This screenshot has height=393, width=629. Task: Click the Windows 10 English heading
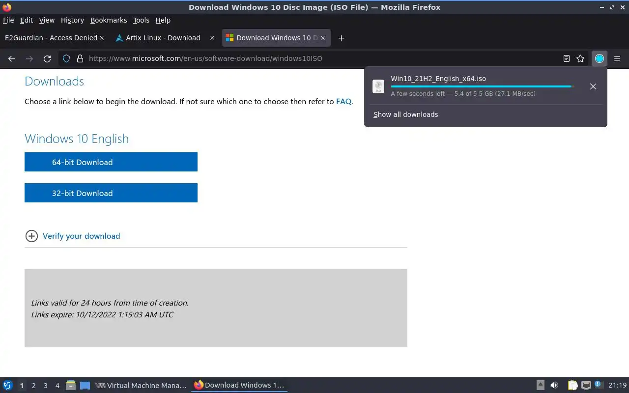[77, 139]
